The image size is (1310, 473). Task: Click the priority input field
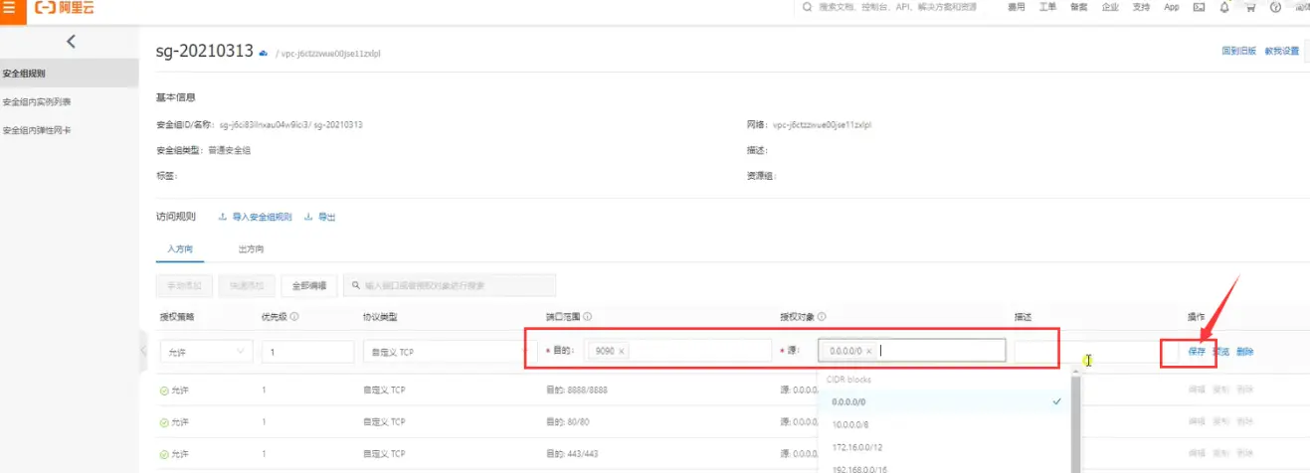point(307,352)
